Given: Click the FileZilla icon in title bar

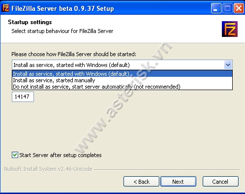Looking at the screenshot, I should click(5, 8).
